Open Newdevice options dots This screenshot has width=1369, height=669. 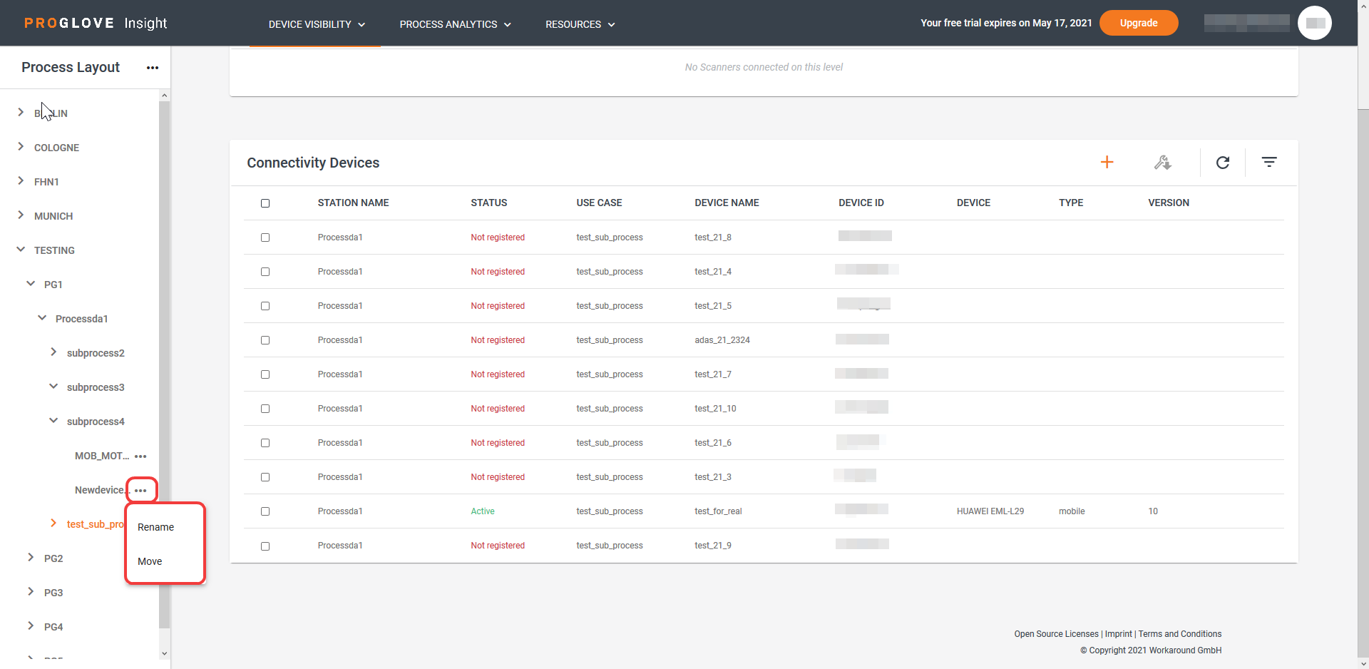click(x=141, y=491)
